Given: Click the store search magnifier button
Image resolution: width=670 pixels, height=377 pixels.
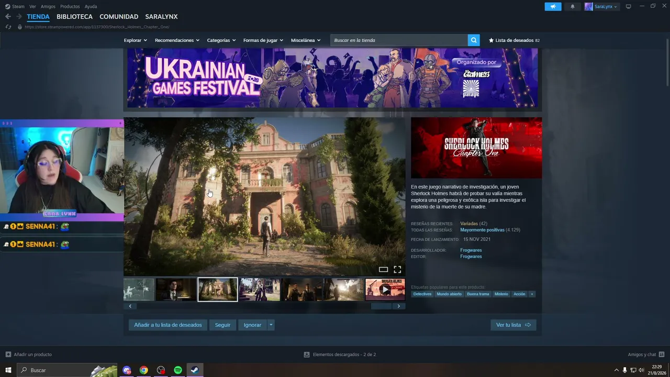Looking at the screenshot, I should click(474, 40).
